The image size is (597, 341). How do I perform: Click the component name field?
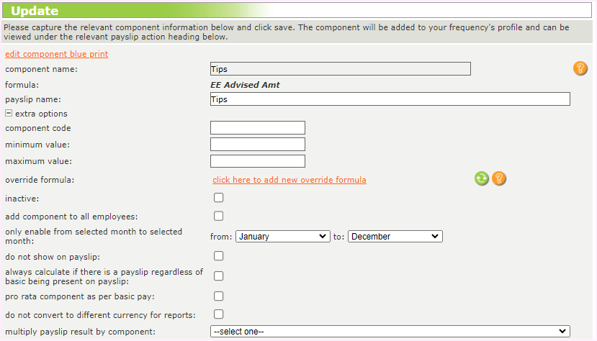[x=340, y=69]
